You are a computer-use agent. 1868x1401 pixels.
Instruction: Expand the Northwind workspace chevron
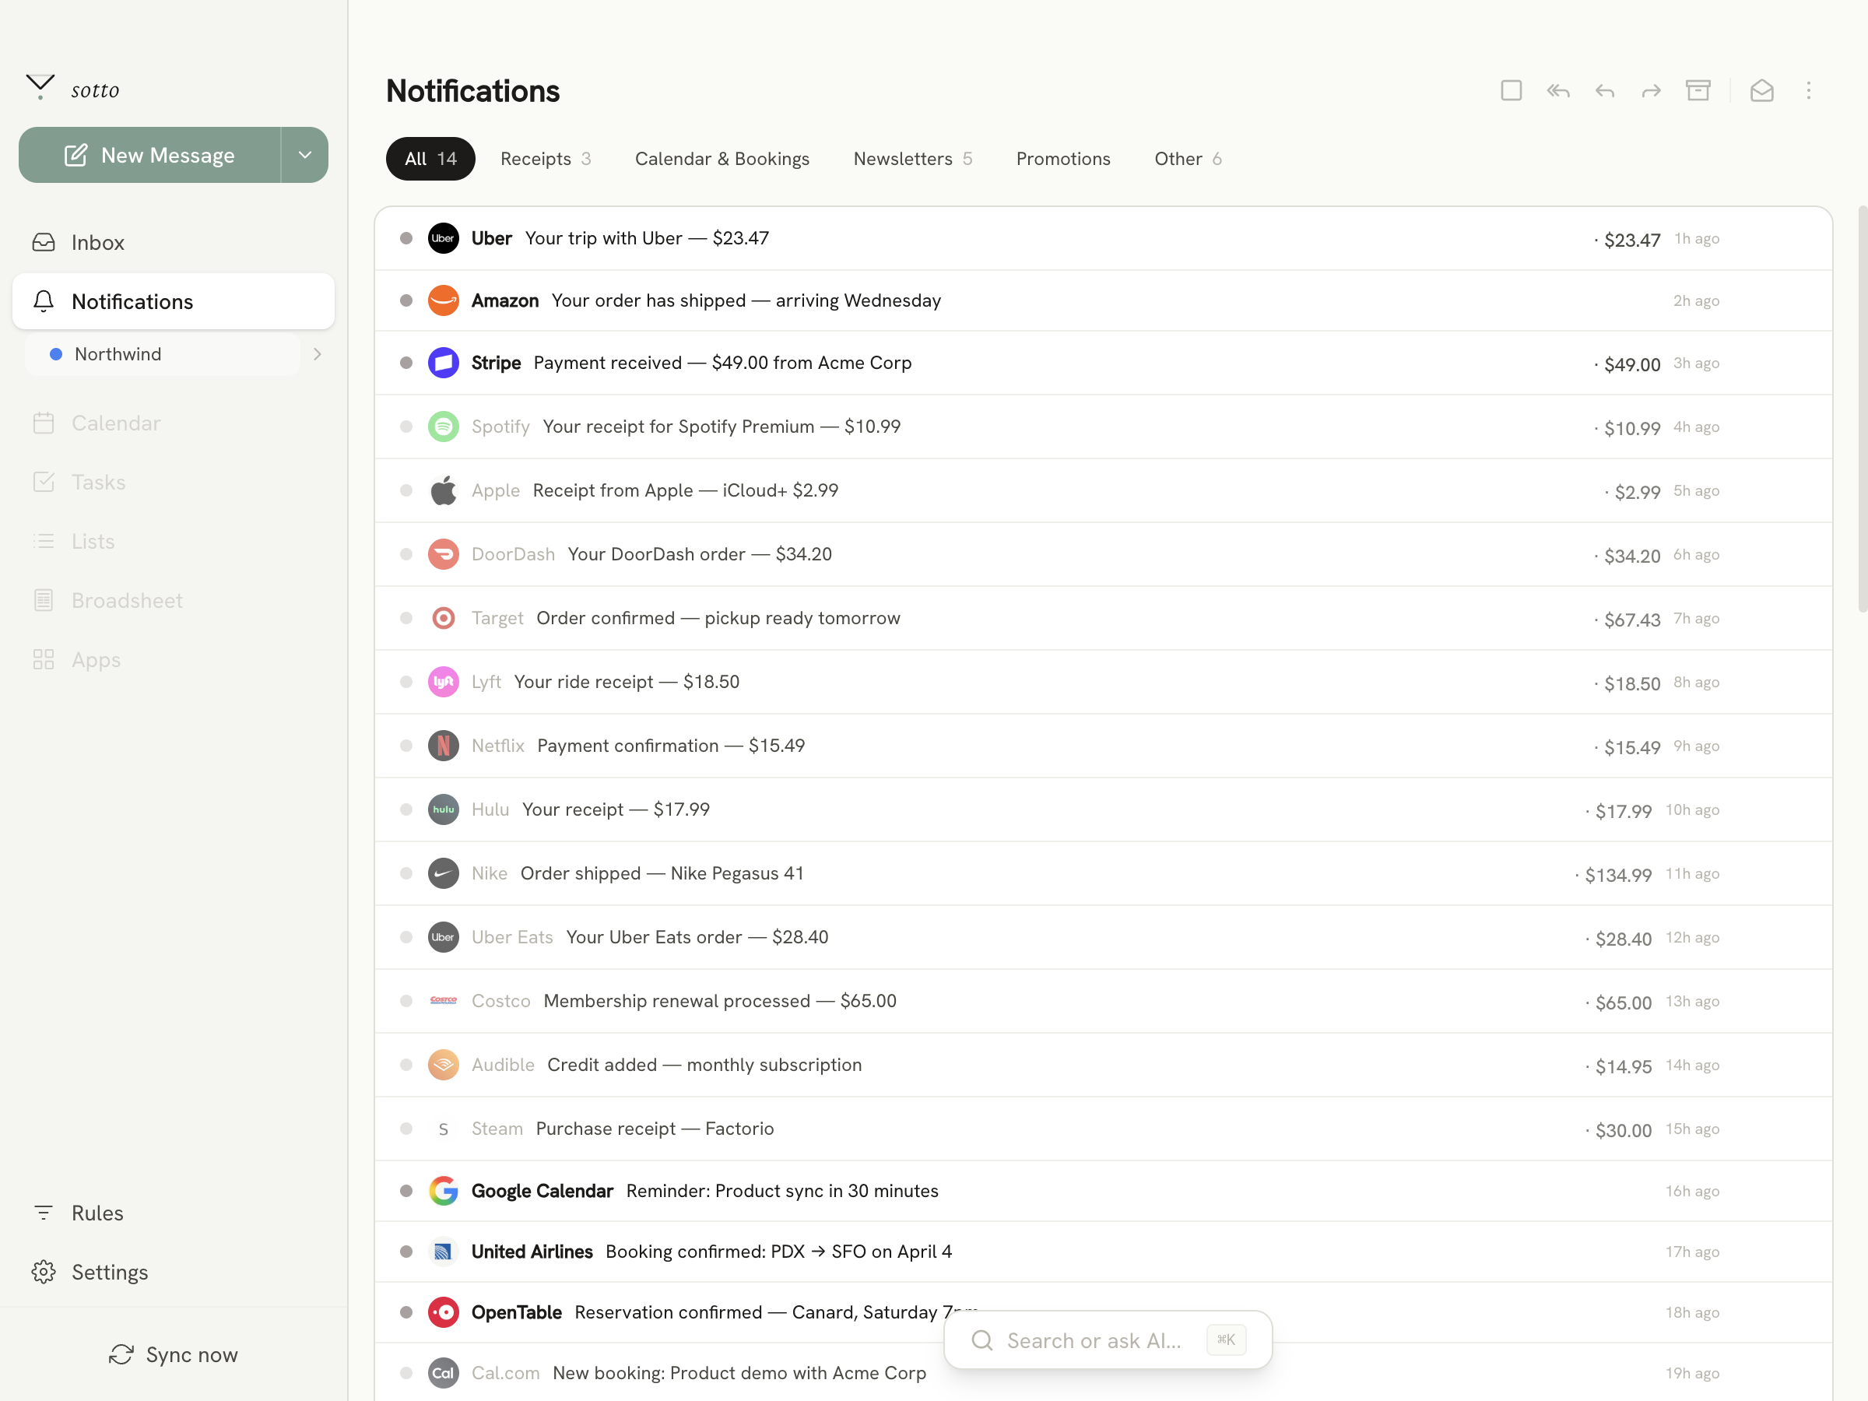318,355
